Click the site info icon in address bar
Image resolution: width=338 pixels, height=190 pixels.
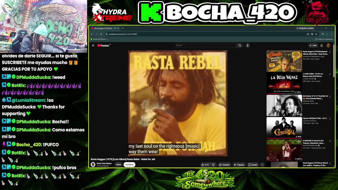pos(106,34)
